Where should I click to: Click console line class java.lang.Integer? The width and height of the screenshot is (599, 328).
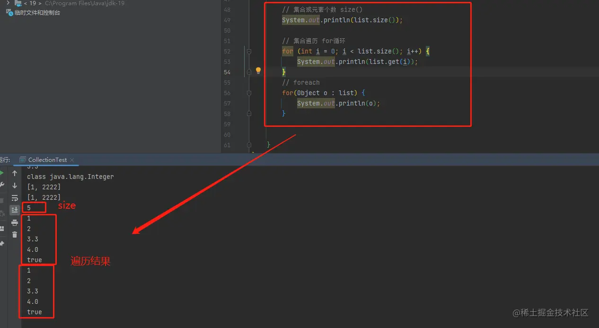70,177
